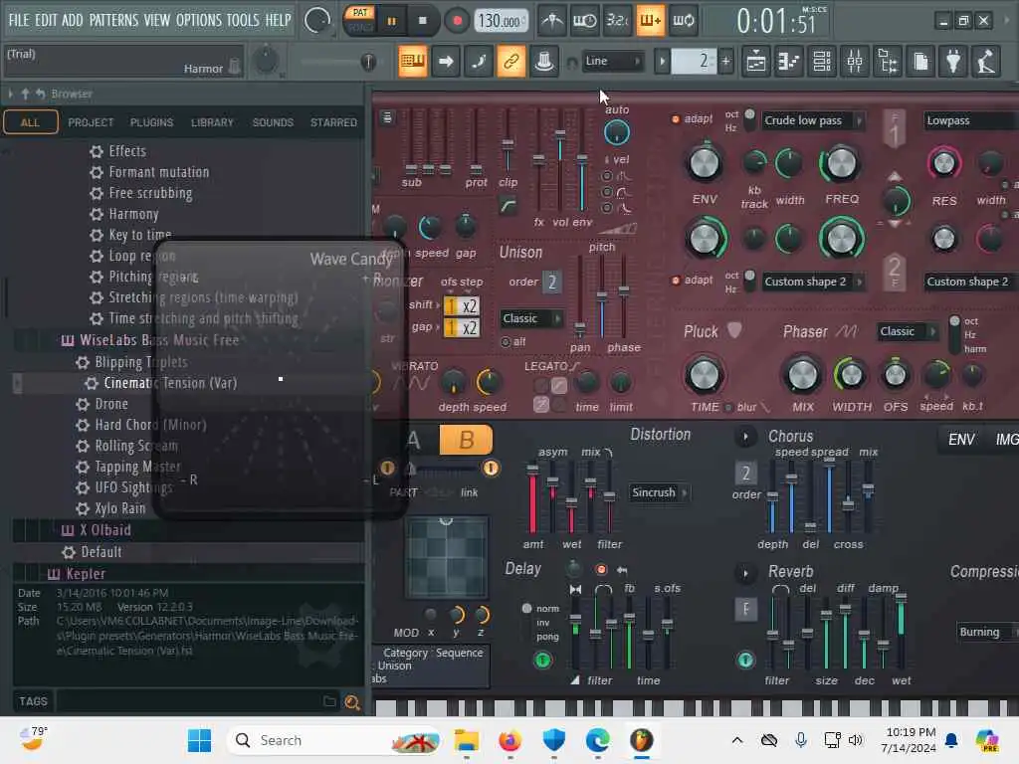Open the Mixer view icon

coord(855,62)
